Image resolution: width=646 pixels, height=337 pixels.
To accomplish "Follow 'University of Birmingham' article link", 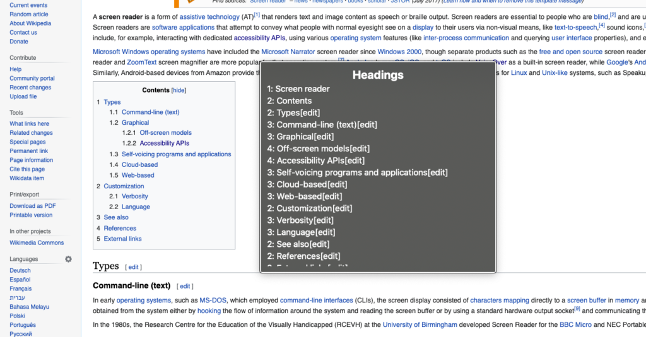I will click(x=420, y=324).
